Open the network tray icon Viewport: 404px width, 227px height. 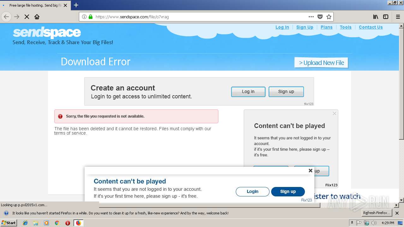point(366,223)
